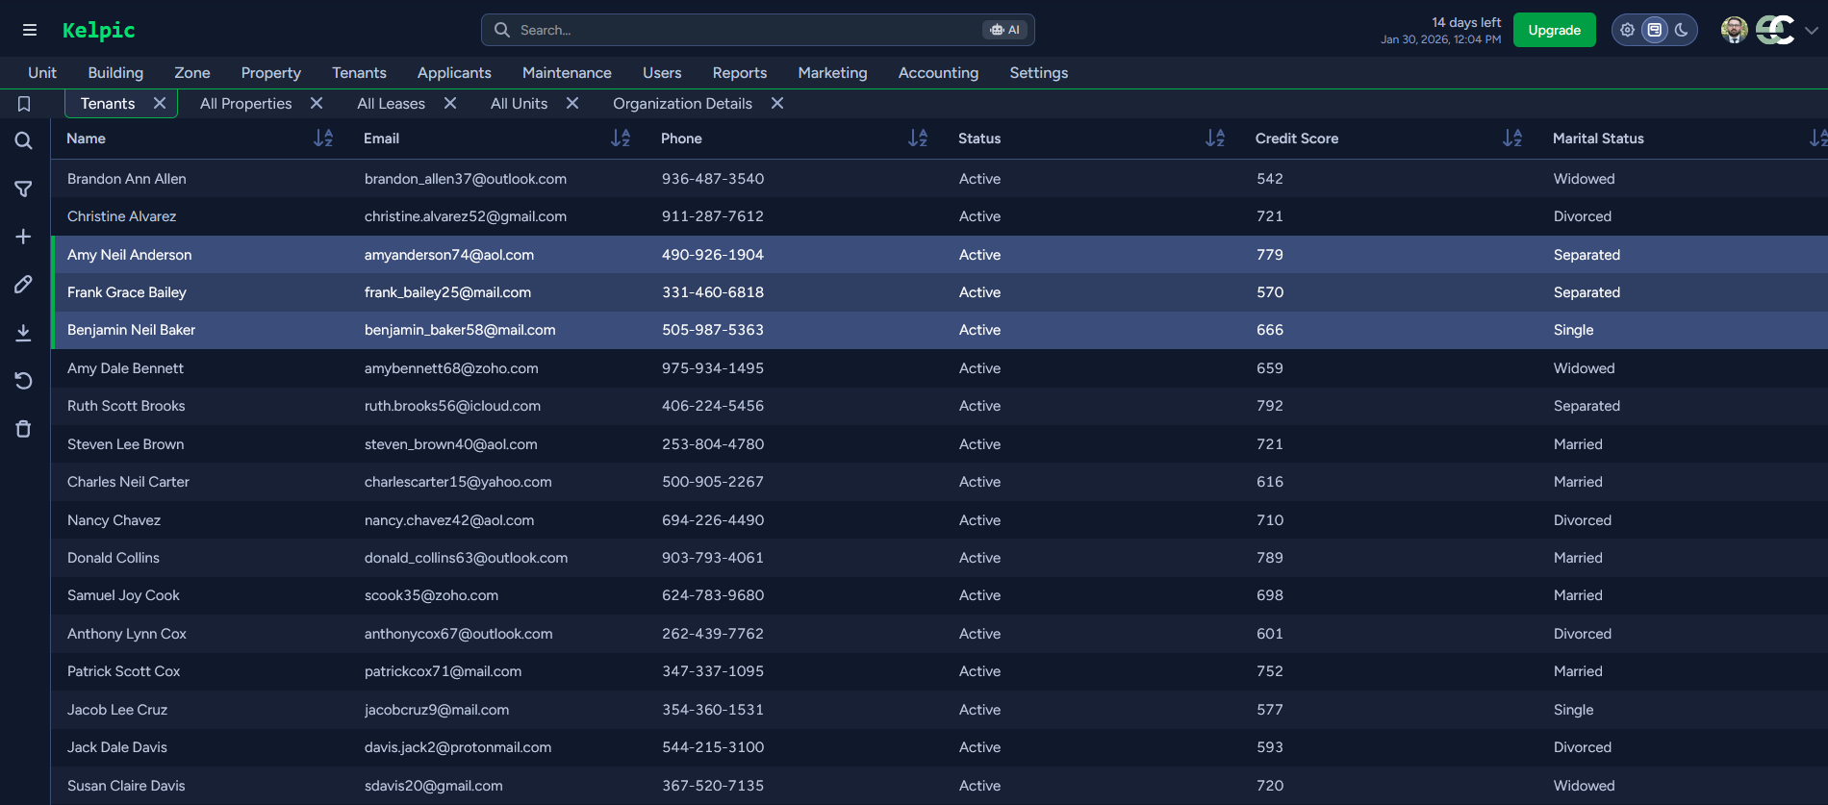Image resolution: width=1828 pixels, height=805 pixels.
Task: Open the Users menu
Action: (662, 73)
